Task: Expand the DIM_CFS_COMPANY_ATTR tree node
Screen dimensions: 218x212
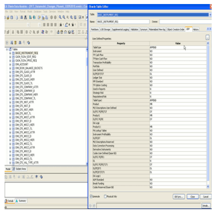Action: (10, 87)
